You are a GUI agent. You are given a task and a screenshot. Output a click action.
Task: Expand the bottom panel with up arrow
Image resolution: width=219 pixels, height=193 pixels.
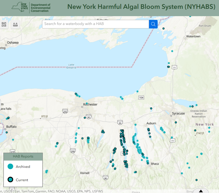point(201,191)
